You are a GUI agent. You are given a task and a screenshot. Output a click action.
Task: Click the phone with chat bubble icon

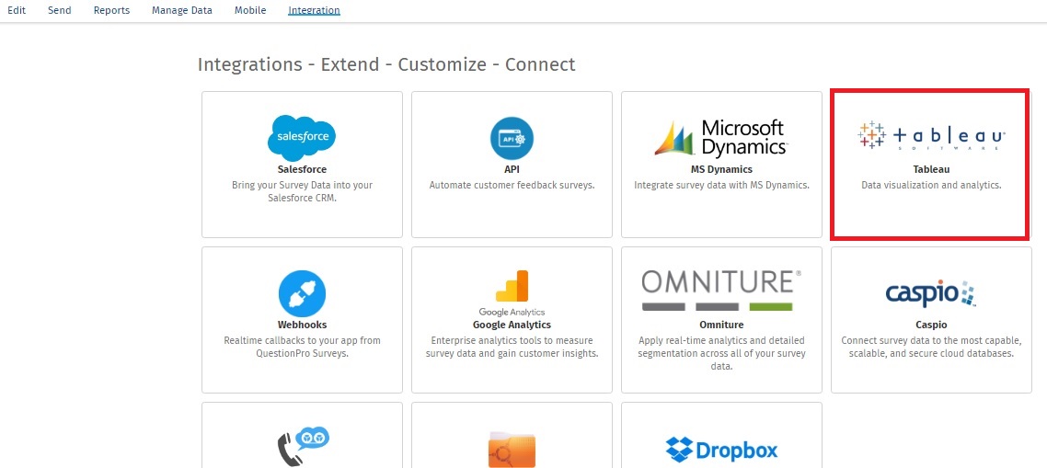[303, 447]
